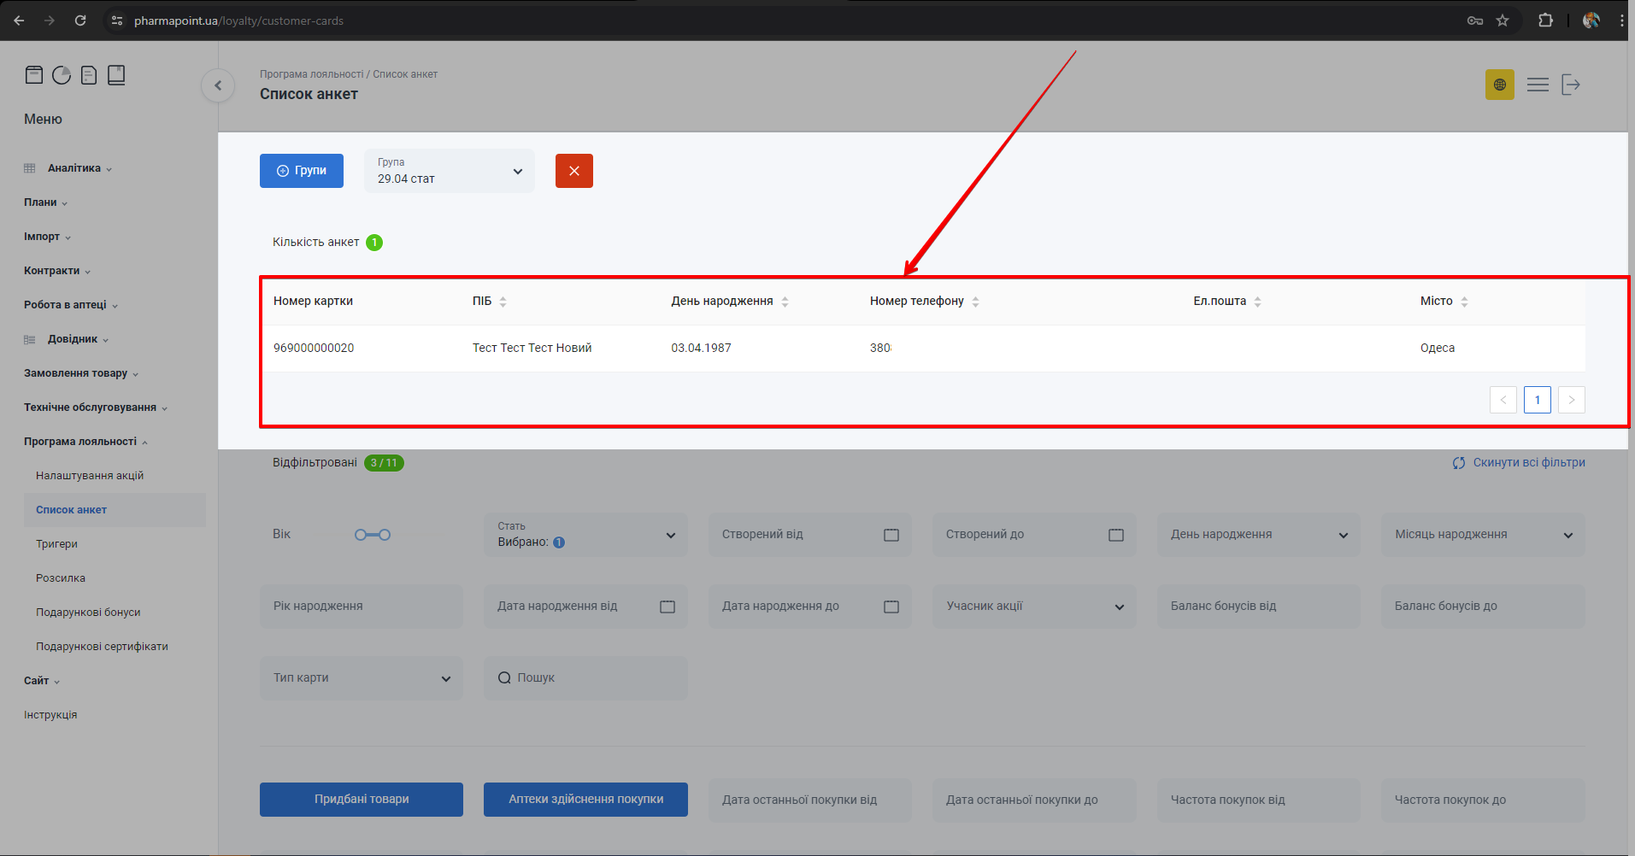Expand the Сайт menu section

[x=42, y=681]
